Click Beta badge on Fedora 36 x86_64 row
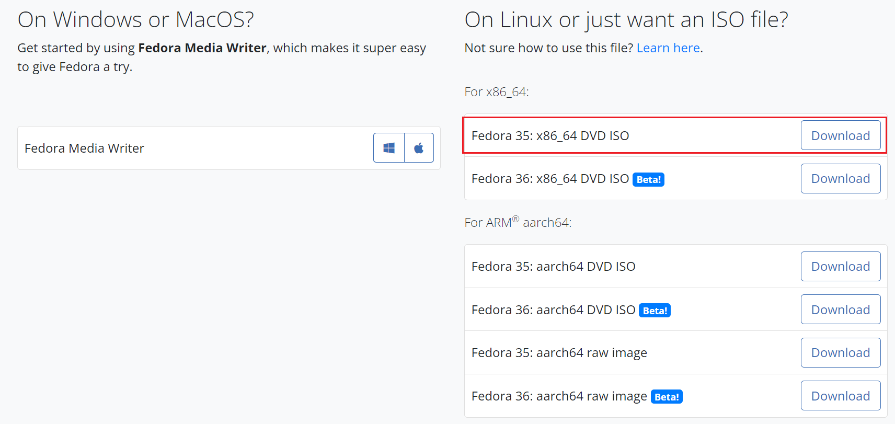Viewport: 895px width, 424px height. click(x=649, y=179)
